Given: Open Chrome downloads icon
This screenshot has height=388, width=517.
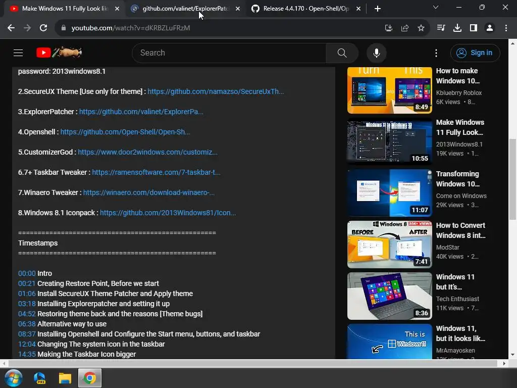Looking at the screenshot, I should pos(457,28).
